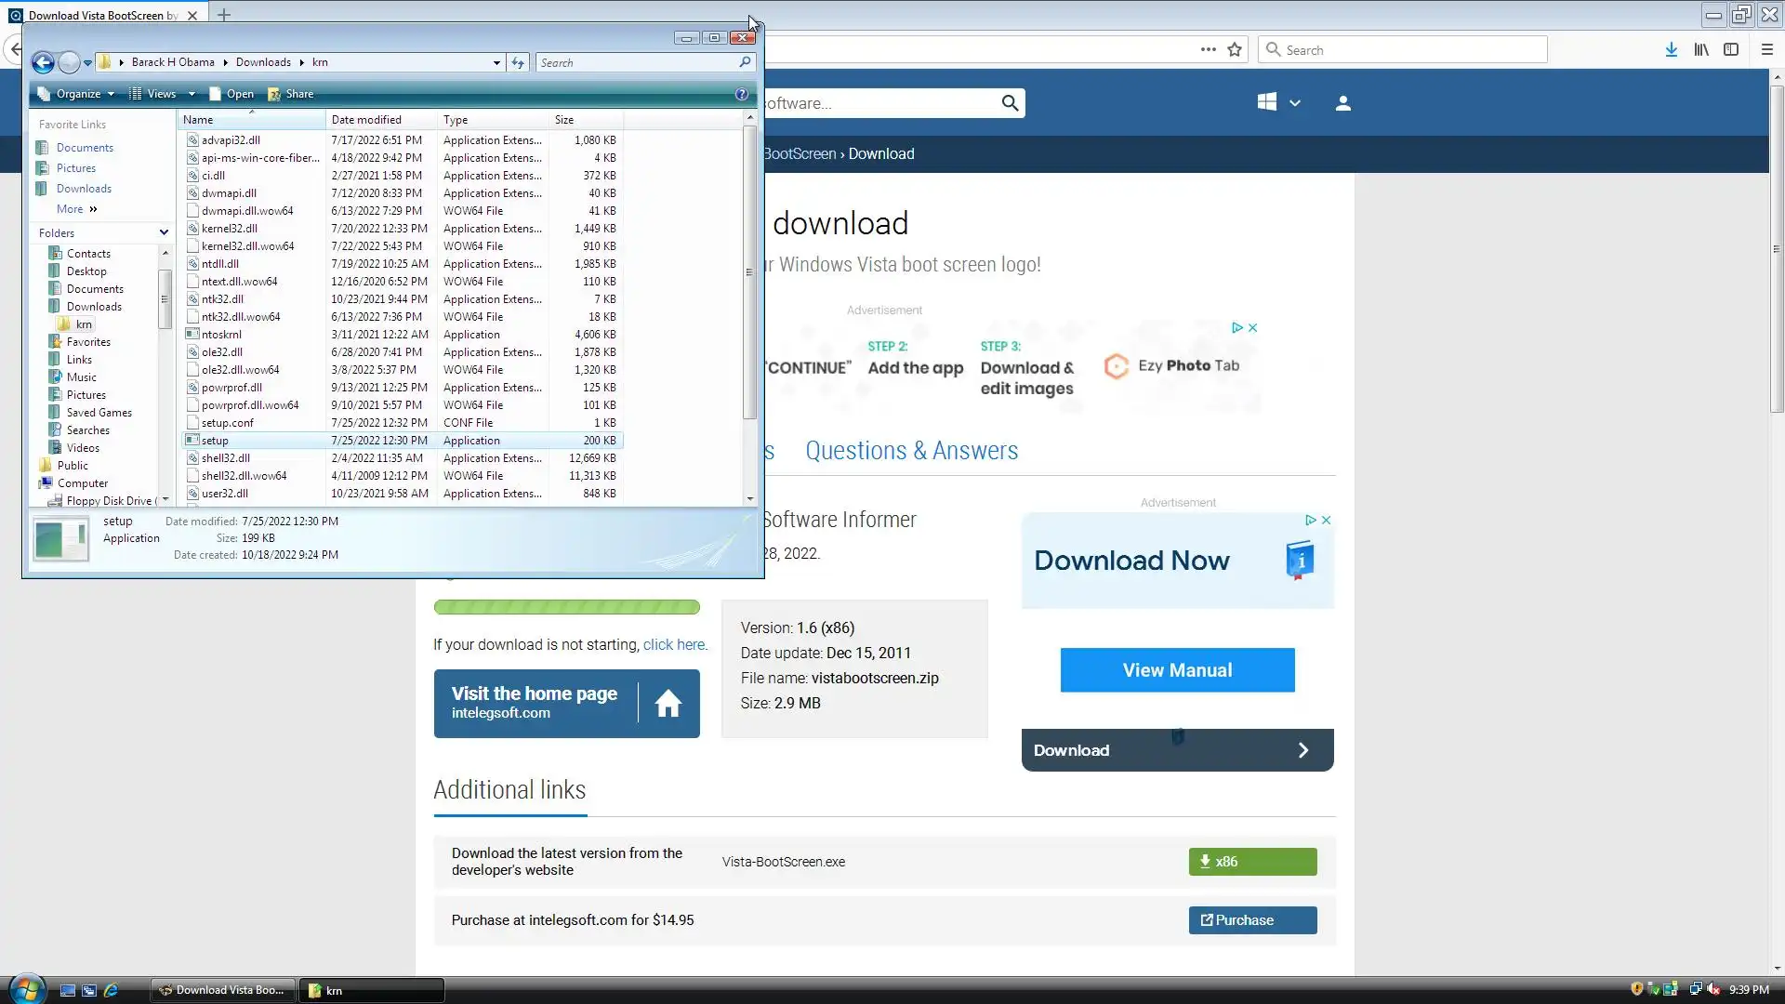Image resolution: width=1785 pixels, height=1004 pixels.
Task: Expand Views dropdown arrow
Action: click(192, 94)
